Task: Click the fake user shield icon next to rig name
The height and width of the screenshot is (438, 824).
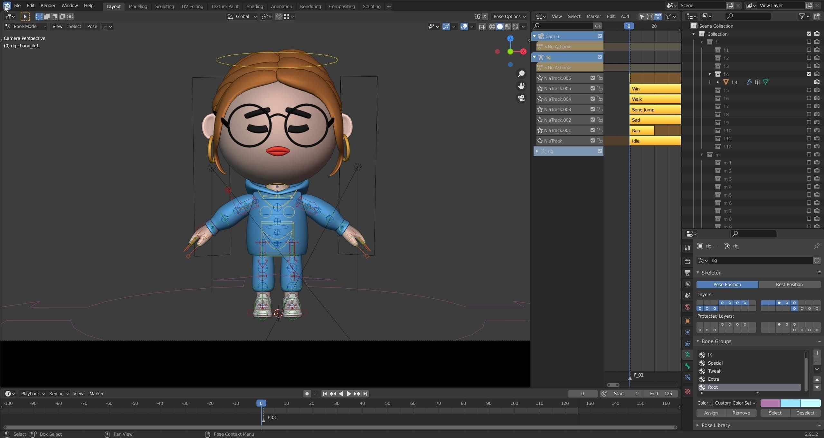Action: coord(817,260)
